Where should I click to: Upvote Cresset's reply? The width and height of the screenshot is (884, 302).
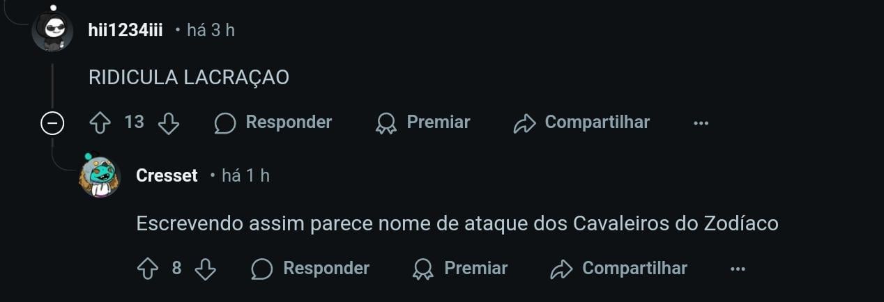click(x=148, y=269)
